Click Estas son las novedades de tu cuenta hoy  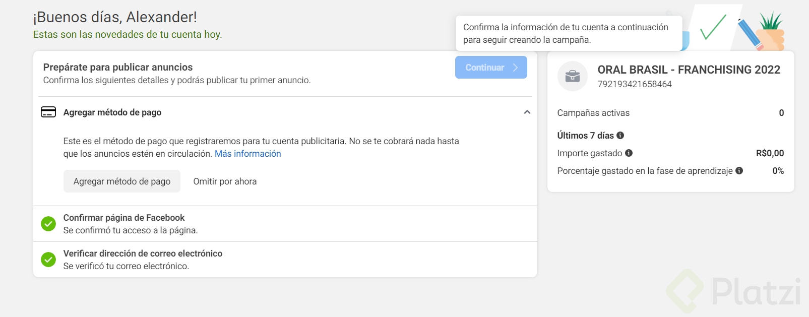tap(128, 34)
